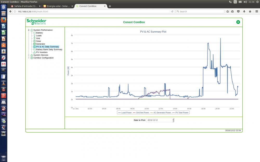
Task: Open Firefox downloads arrow
Action: point(244,11)
